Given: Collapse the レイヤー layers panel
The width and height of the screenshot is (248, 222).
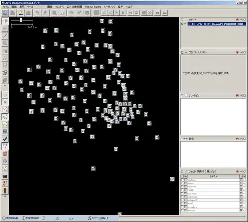Looking at the screenshot, I should (x=182, y=20).
